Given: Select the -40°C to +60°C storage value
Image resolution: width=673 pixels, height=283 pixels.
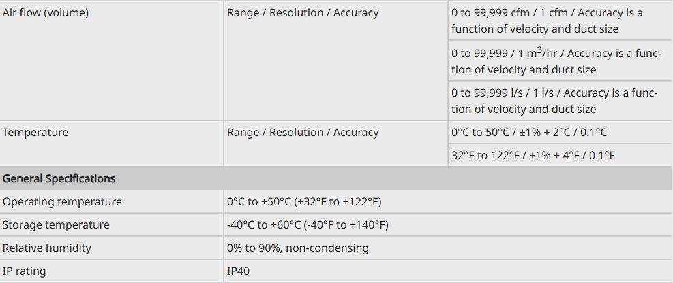Looking at the screenshot, I should [x=308, y=225].
